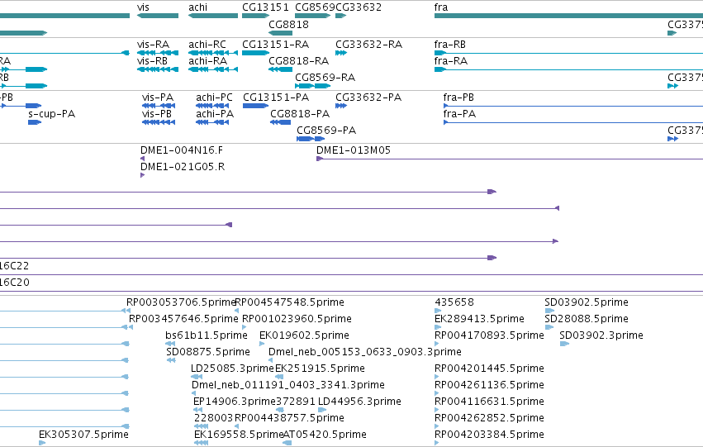Click the EK305307.5prime EST label
Viewport: 703px width, 447px height.
click(x=83, y=435)
